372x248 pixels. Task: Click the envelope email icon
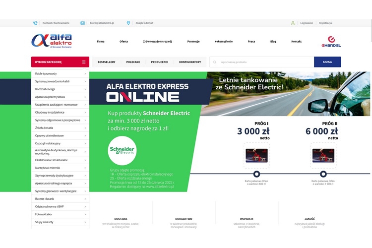(82, 23)
